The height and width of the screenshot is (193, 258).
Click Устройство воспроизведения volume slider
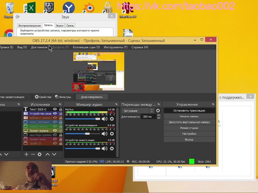click(x=83, y=134)
